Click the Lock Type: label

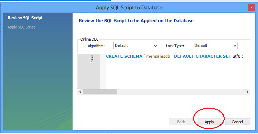[175, 46]
